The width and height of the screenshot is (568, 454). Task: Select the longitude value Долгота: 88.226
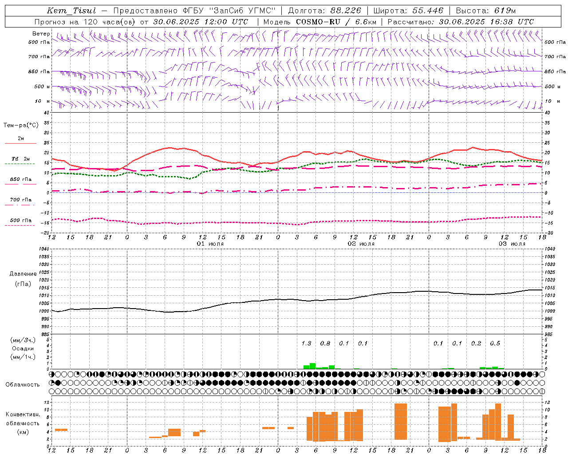(325, 11)
